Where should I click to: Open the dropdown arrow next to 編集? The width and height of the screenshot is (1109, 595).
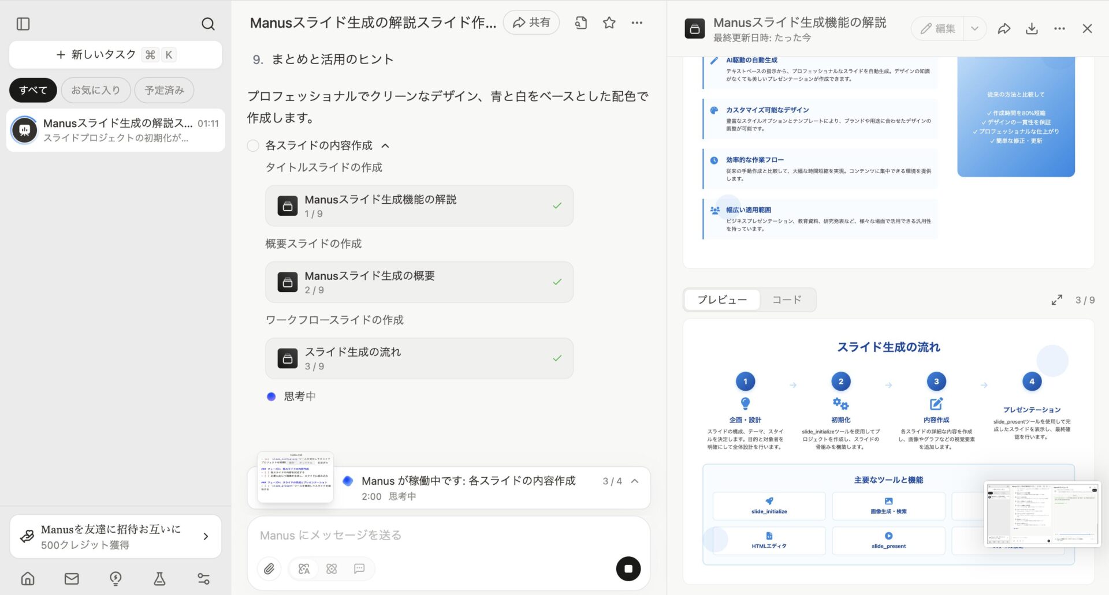975,28
